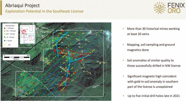Click the green 30–100 ppb legend dot
Image resolution: width=186 pixels, height=101 pixels.
click(5, 37)
